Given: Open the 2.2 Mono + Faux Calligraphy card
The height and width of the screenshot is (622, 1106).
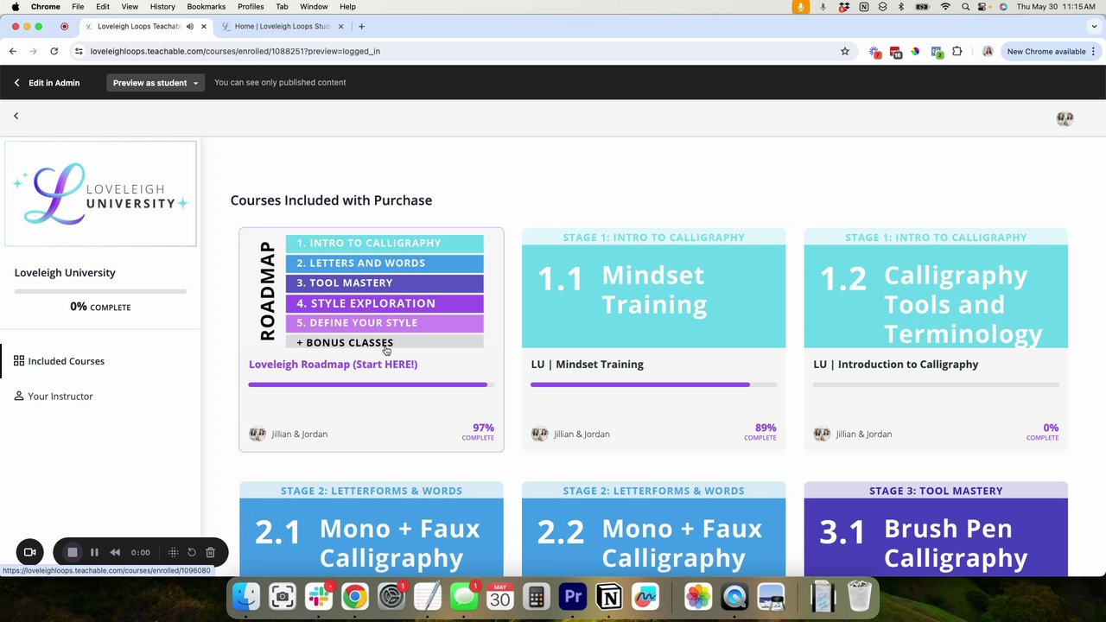Looking at the screenshot, I should point(653,529).
